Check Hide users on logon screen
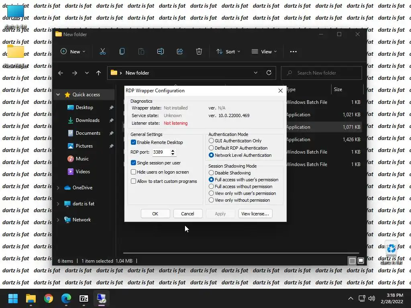 (133, 172)
